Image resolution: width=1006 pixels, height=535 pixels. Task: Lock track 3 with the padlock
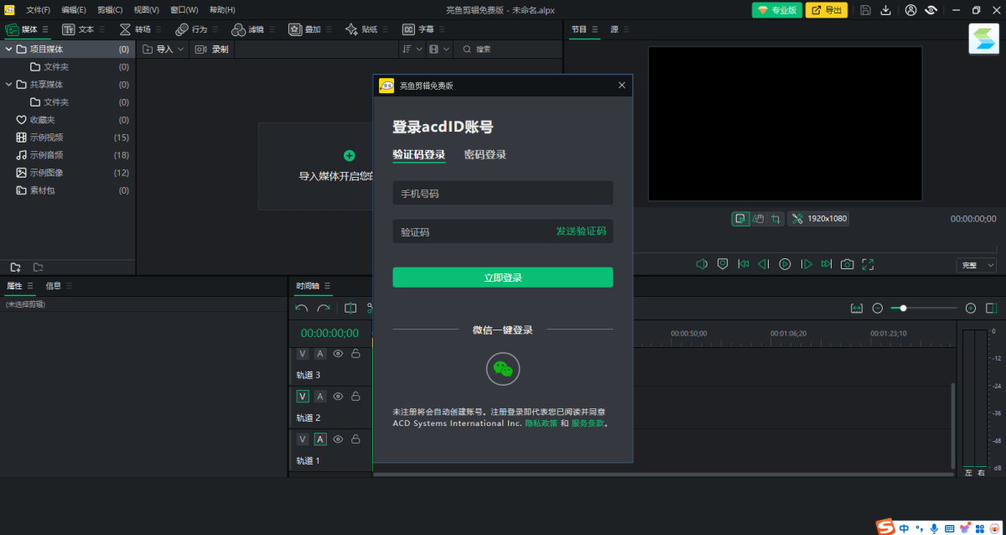355,354
